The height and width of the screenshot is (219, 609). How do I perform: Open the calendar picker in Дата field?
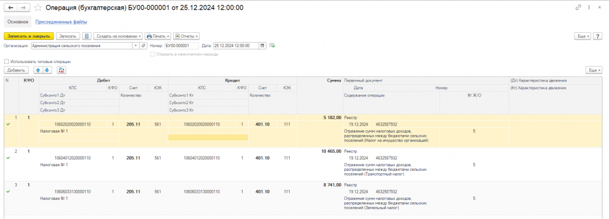point(262,45)
